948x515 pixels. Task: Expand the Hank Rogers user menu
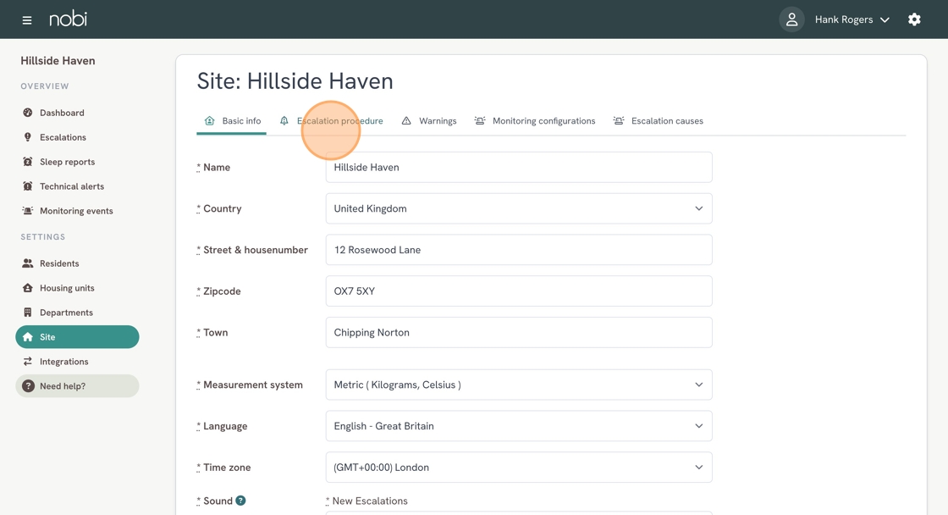(x=852, y=19)
